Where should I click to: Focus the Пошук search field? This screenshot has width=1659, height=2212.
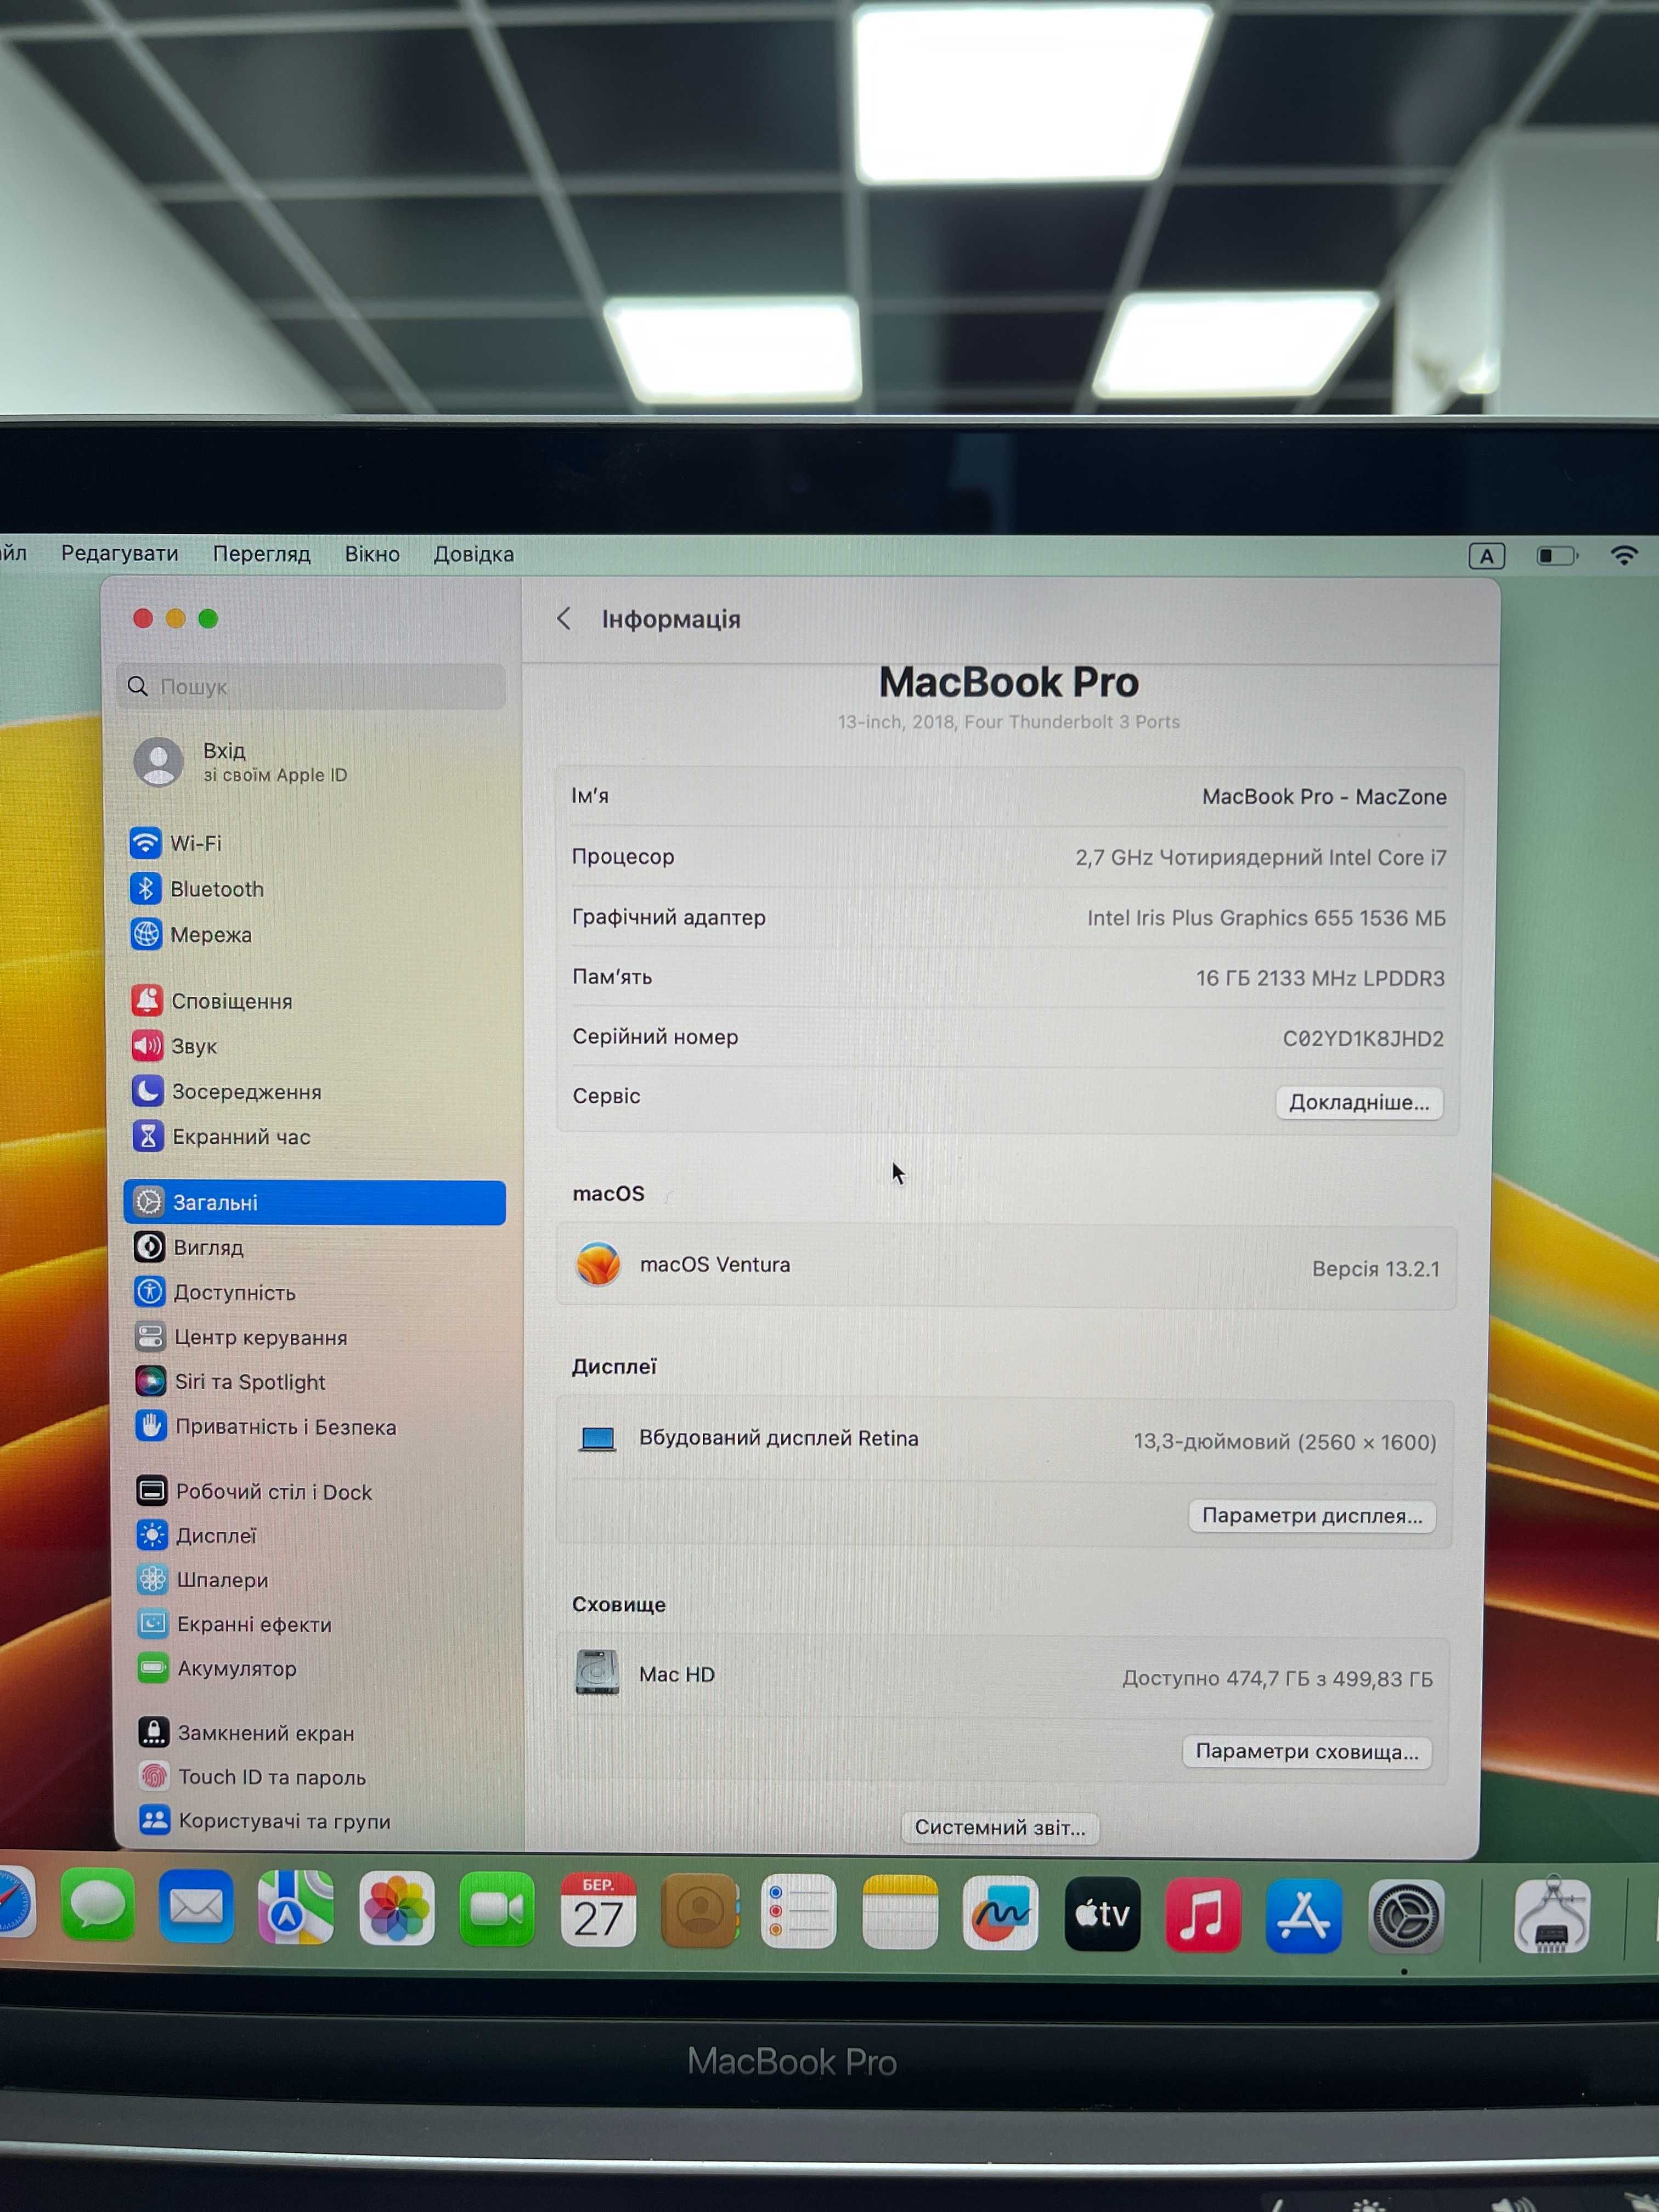point(311,686)
